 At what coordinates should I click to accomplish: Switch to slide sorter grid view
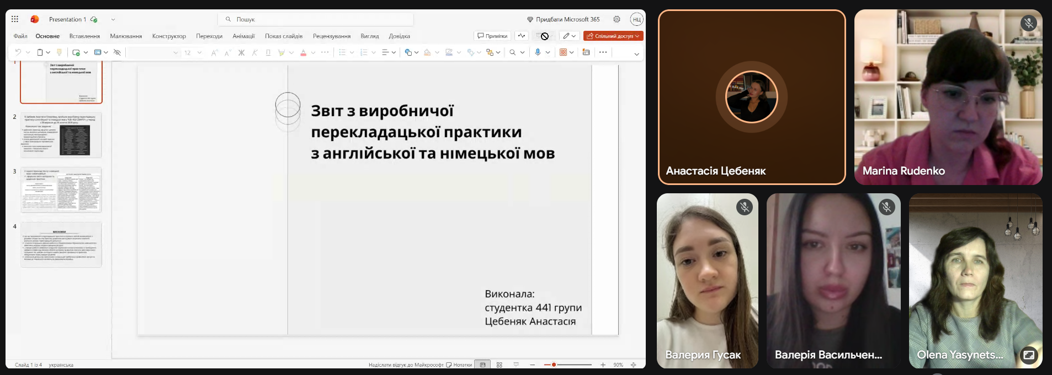[500, 365]
